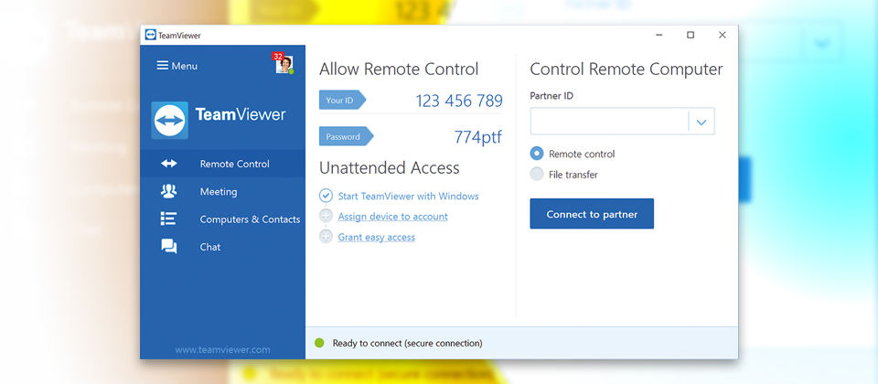878x384 pixels.
Task: Click Allow Remote Control heading
Action: coord(399,69)
